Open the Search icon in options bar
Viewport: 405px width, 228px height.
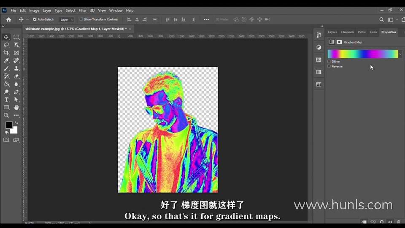point(381,20)
